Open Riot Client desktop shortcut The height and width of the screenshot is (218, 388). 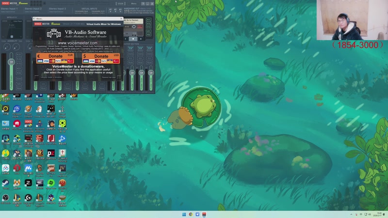[17, 125]
